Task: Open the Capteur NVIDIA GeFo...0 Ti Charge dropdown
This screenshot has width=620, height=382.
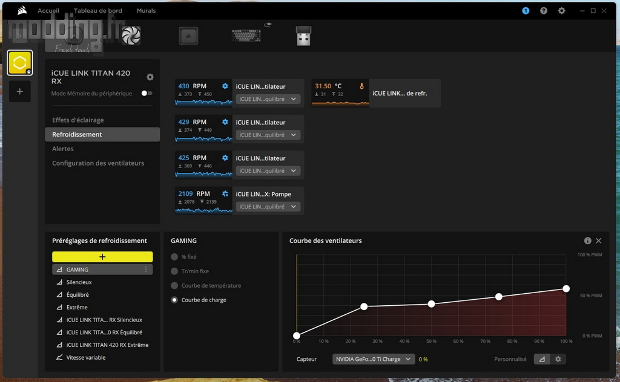Action: click(x=374, y=359)
